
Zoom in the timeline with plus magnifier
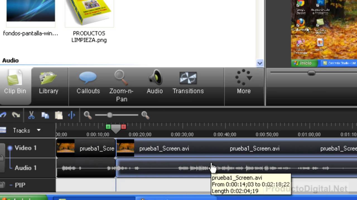(145, 115)
